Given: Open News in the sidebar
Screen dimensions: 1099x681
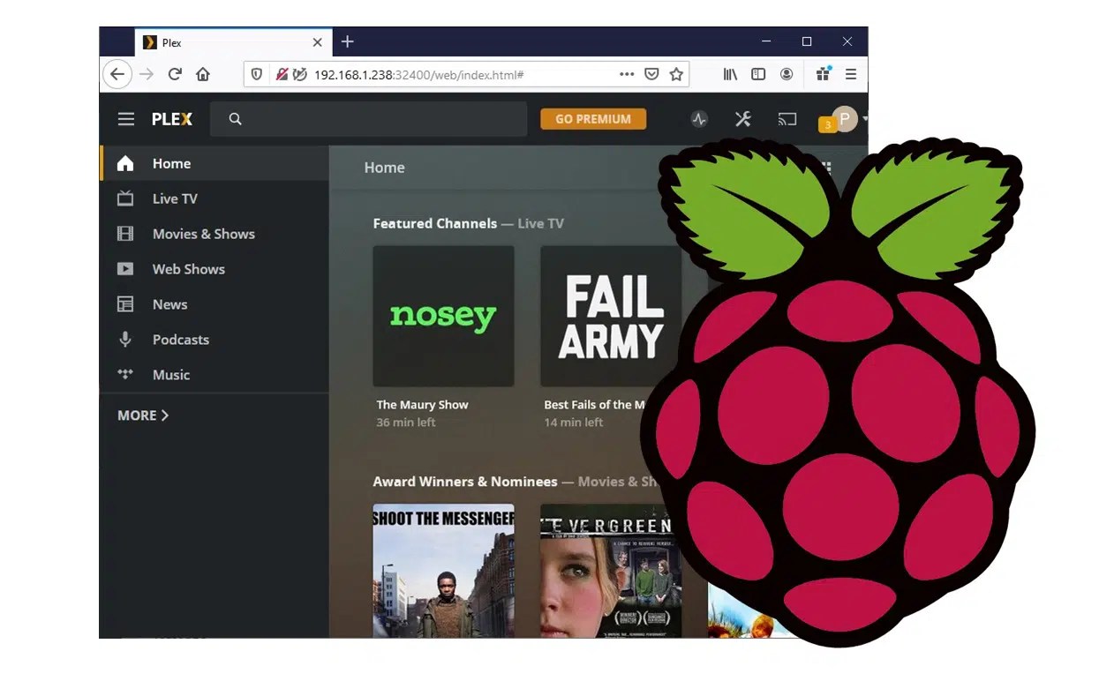Looking at the screenshot, I should point(215,304).
